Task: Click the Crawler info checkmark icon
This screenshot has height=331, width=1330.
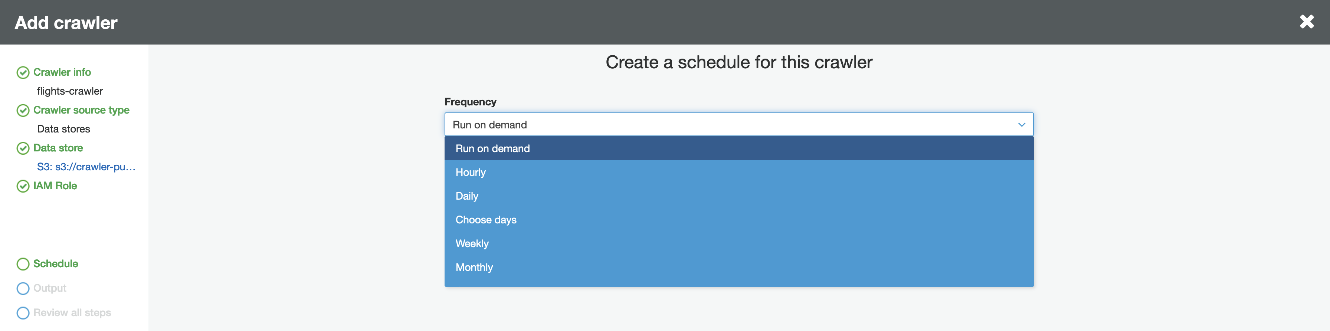Action: 23,73
